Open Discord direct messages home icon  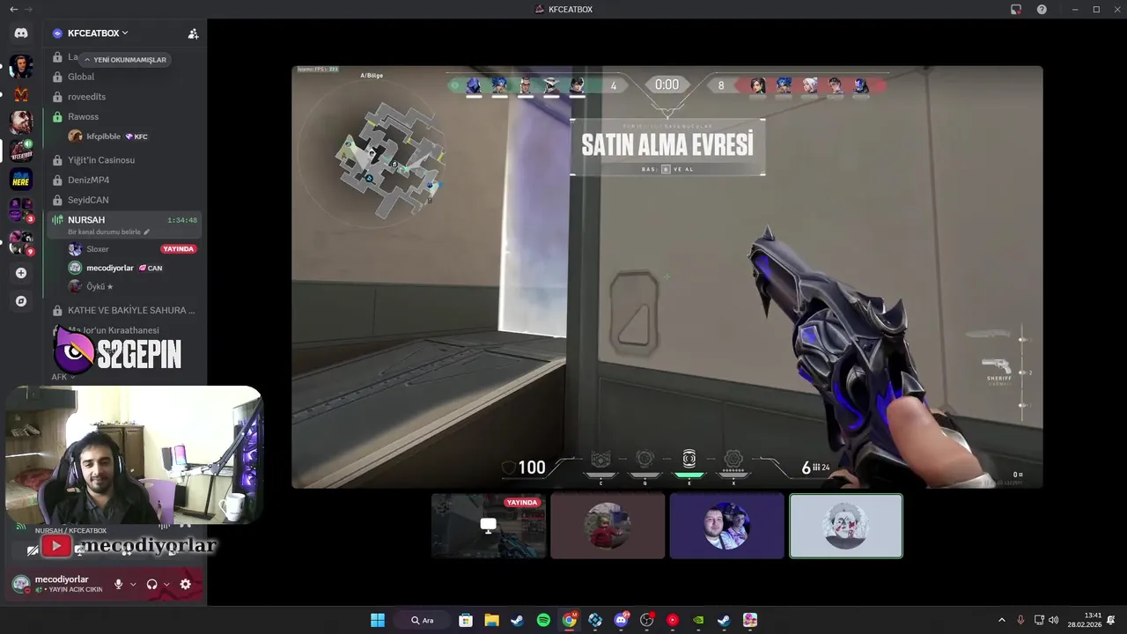click(x=21, y=33)
